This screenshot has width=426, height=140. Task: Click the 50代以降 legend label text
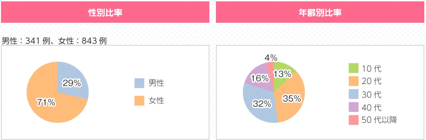(x=379, y=120)
